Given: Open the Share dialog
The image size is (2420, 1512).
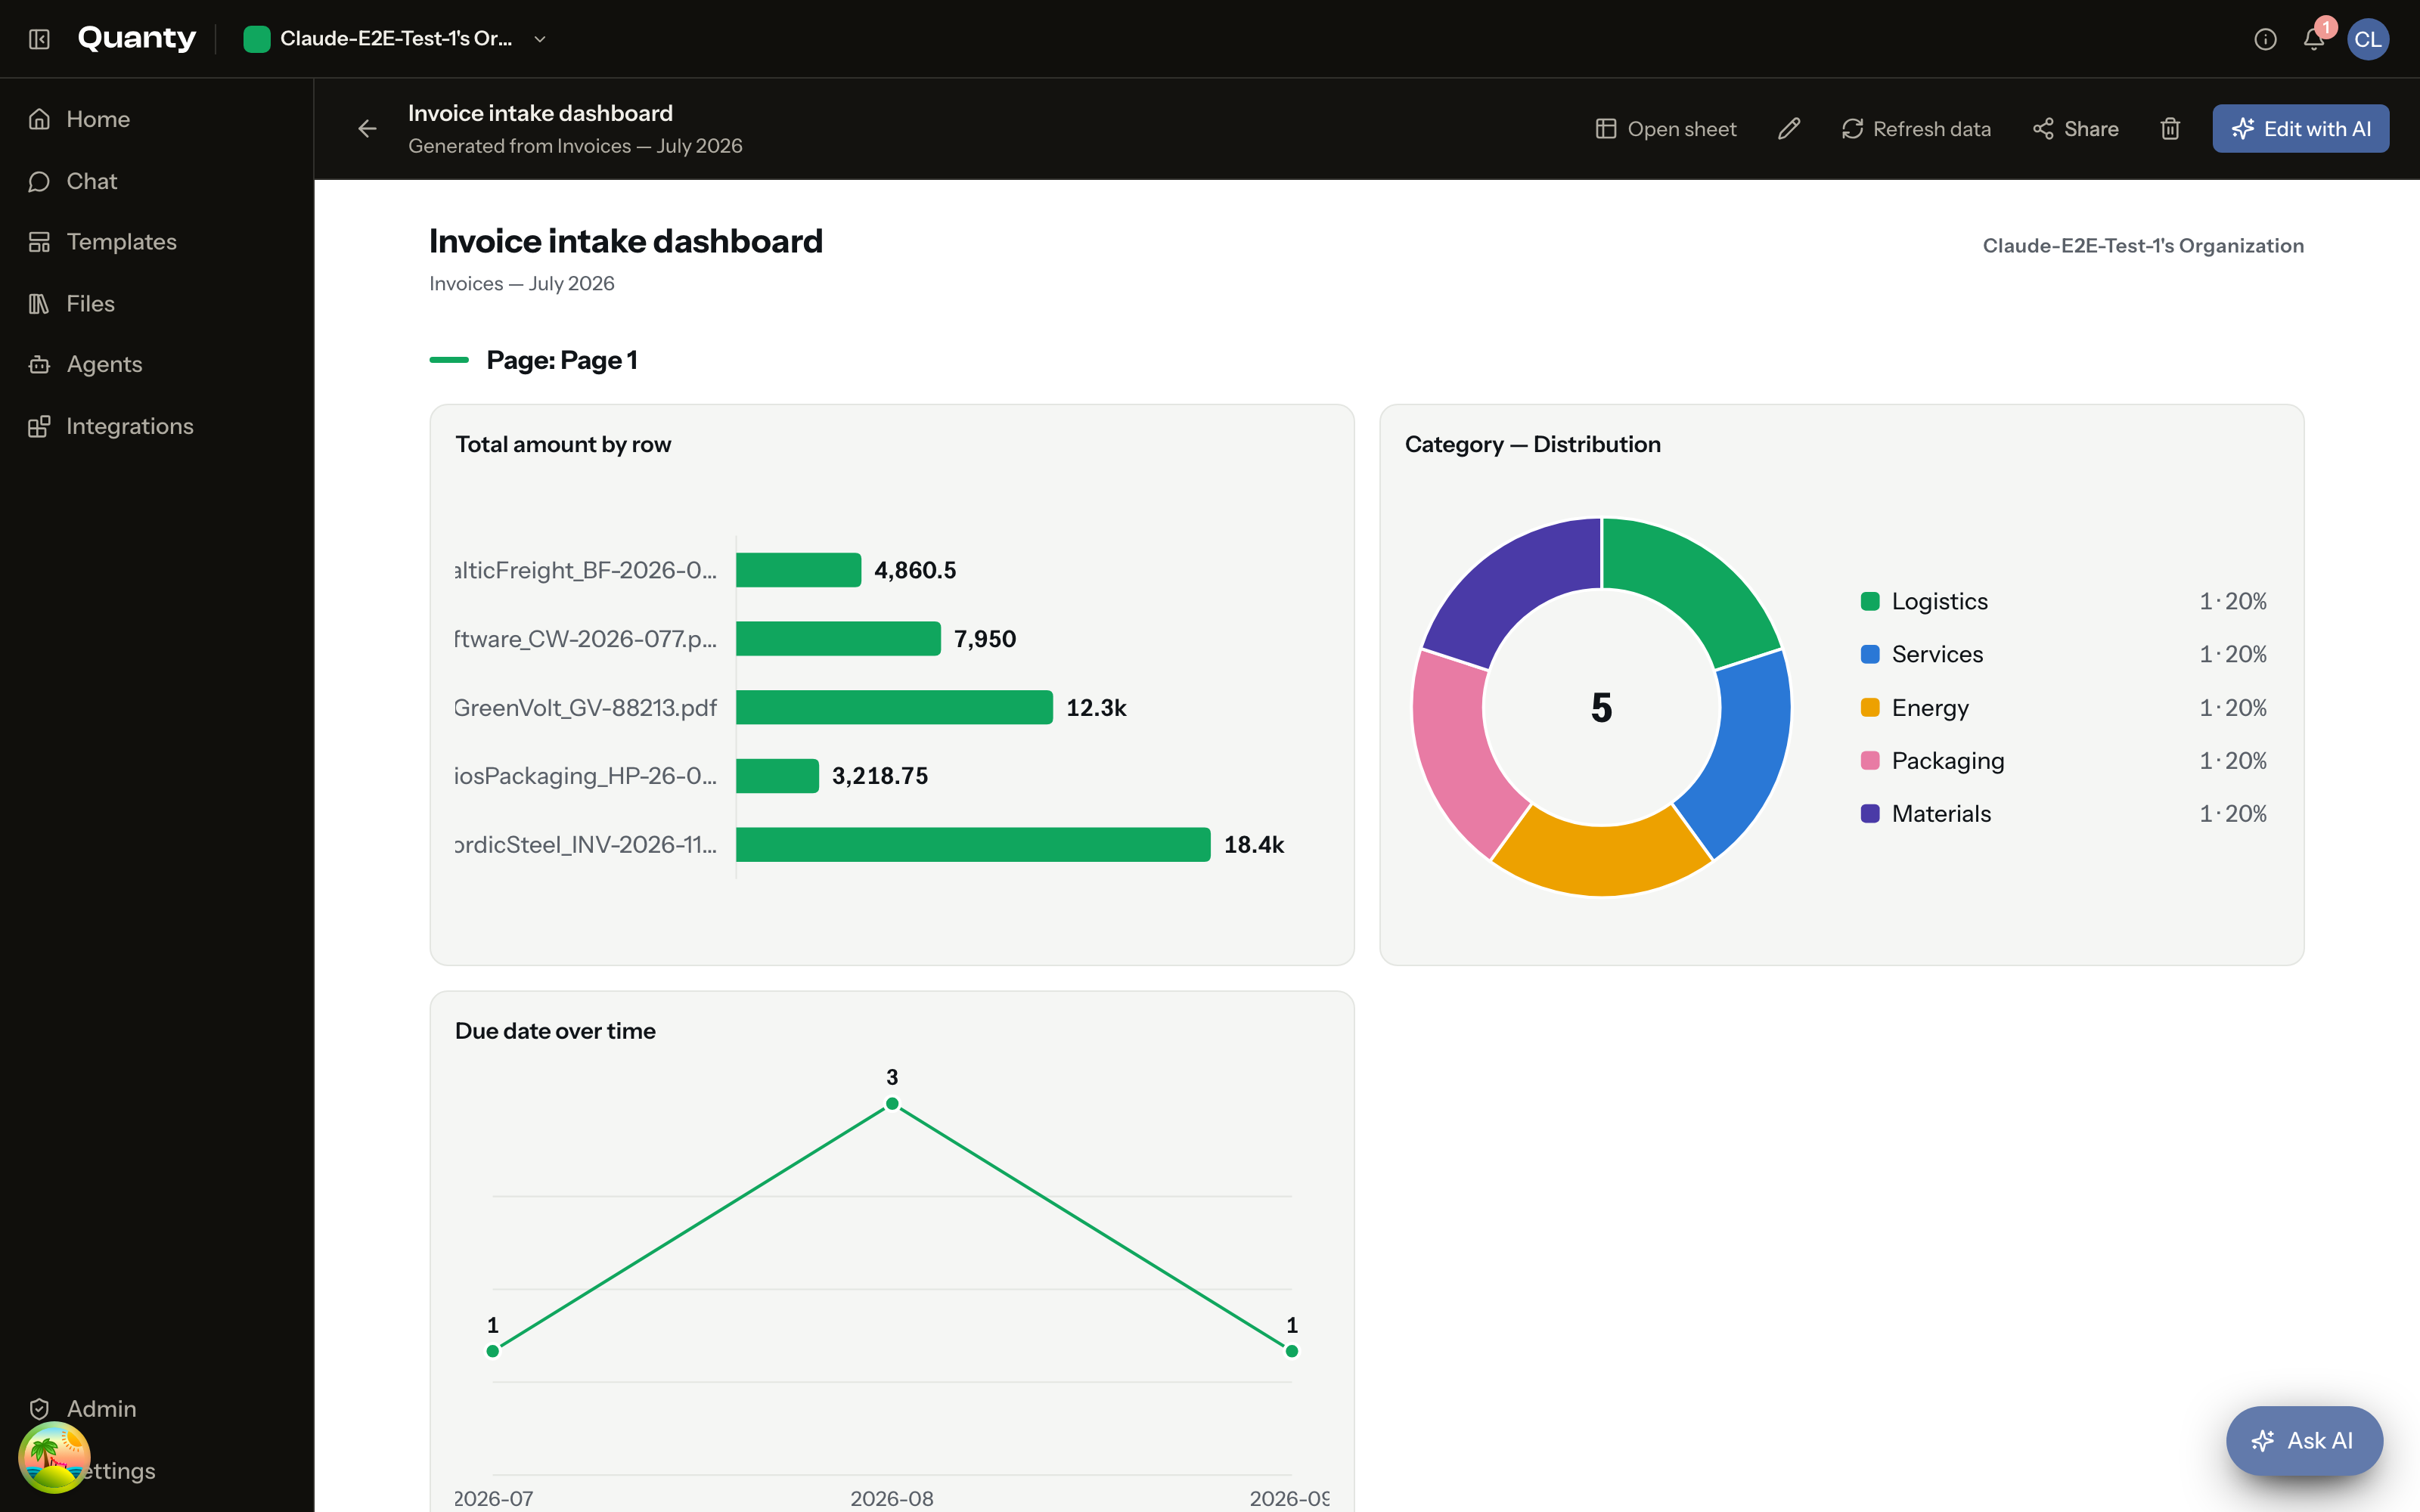Looking at the screenshot, I should point(2075,129).
